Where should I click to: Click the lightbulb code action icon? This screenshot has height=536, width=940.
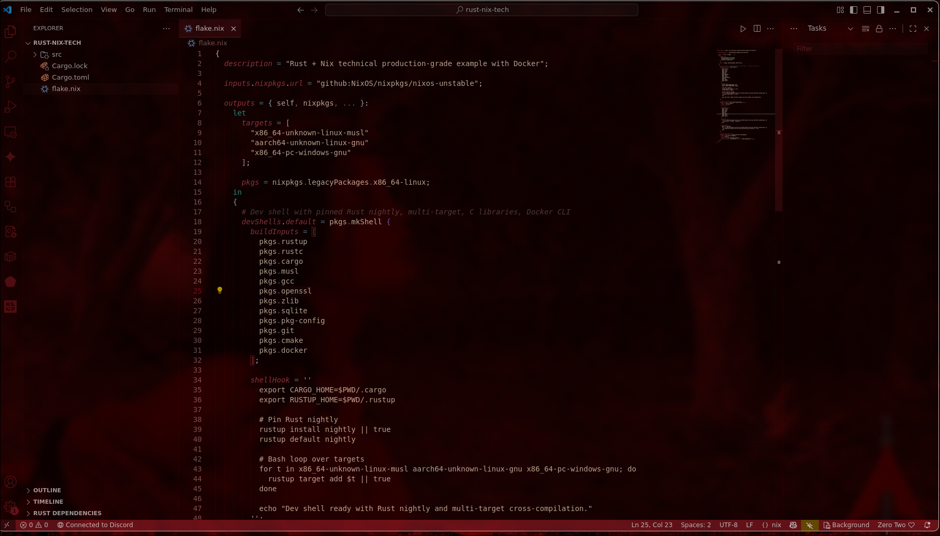click(220, 290)
